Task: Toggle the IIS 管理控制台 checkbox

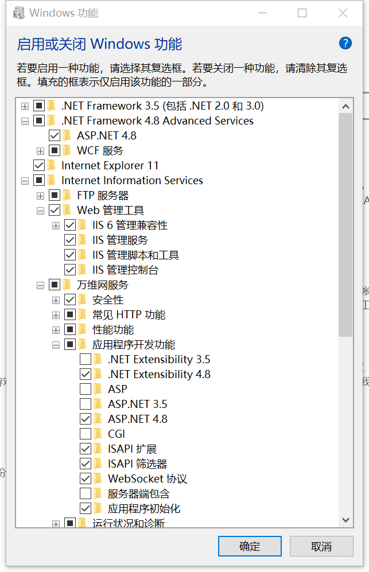Action: [x=70, y=270]
